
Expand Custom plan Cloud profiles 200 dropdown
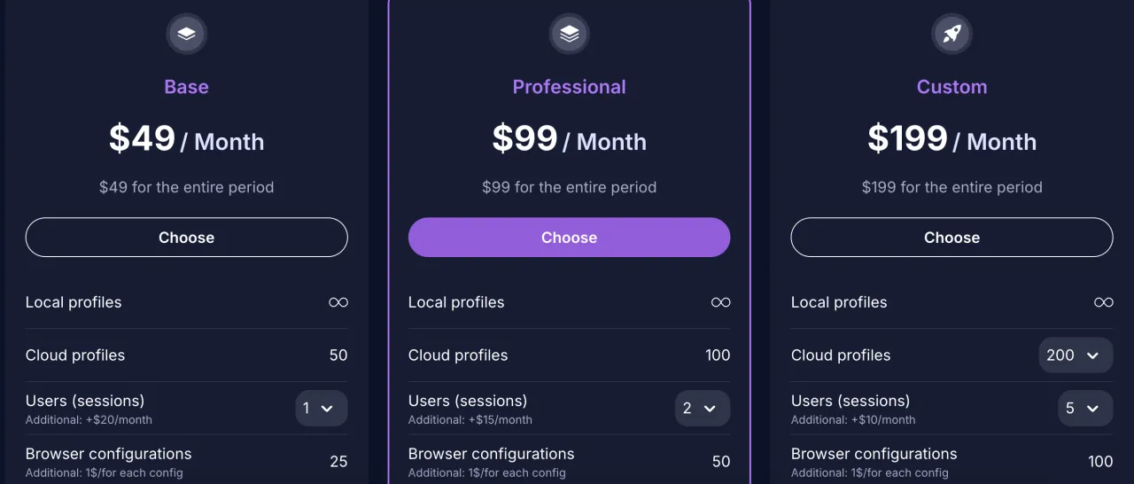[1076, 355]
